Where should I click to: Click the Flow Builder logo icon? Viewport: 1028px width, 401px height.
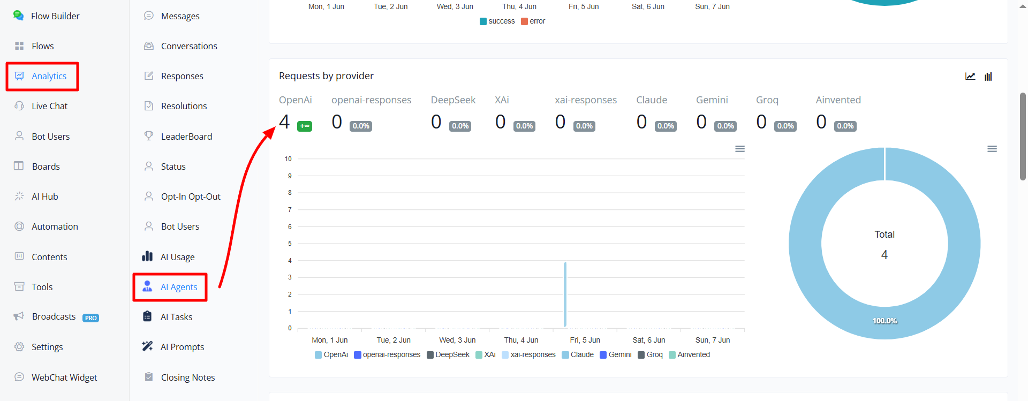point(19,16)
